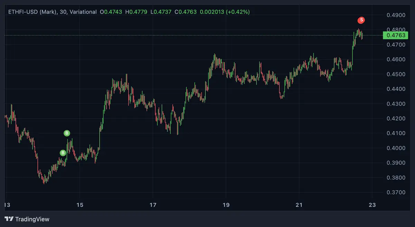
Task: Click the 0.4900 price axis label
Action: pyautogui.click(x=396, y=15)
